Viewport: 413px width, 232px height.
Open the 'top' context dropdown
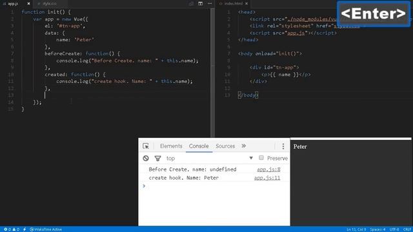209,158
